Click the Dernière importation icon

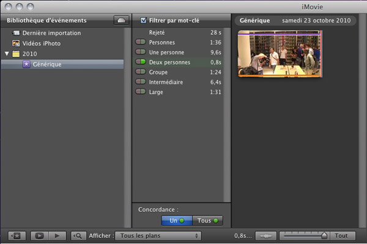[16, 33]
